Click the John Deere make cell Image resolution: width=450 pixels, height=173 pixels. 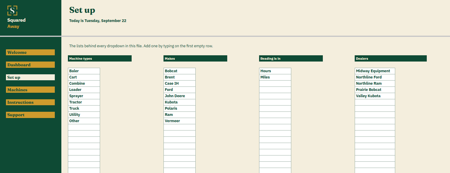(180, 96)
